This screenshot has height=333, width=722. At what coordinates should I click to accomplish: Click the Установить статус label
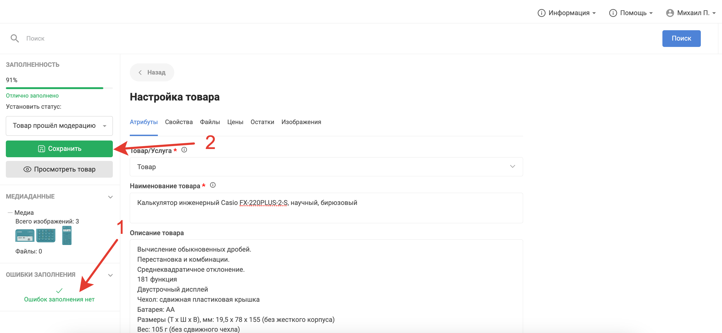tap(34, 107)
